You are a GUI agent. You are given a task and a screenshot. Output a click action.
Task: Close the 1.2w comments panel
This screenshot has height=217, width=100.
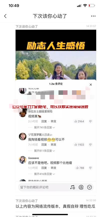coord(90,85)
